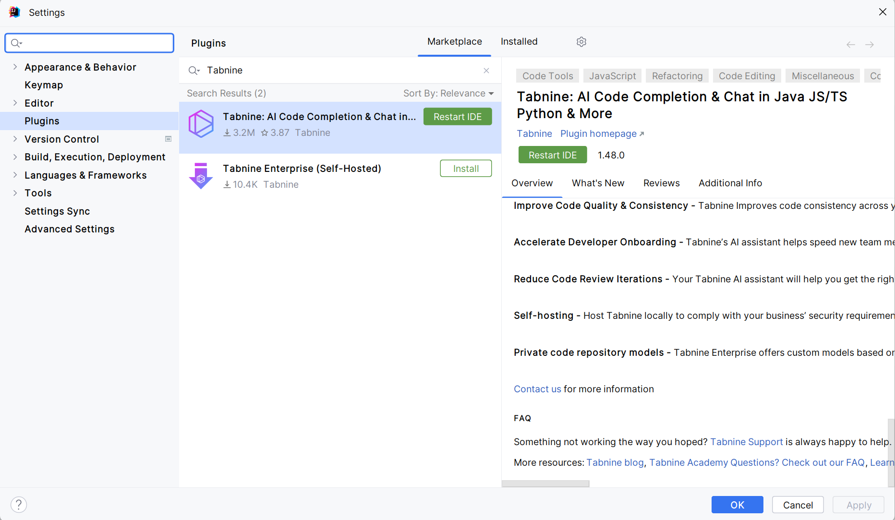Switch to the Marketplace tab

(454, 42)
